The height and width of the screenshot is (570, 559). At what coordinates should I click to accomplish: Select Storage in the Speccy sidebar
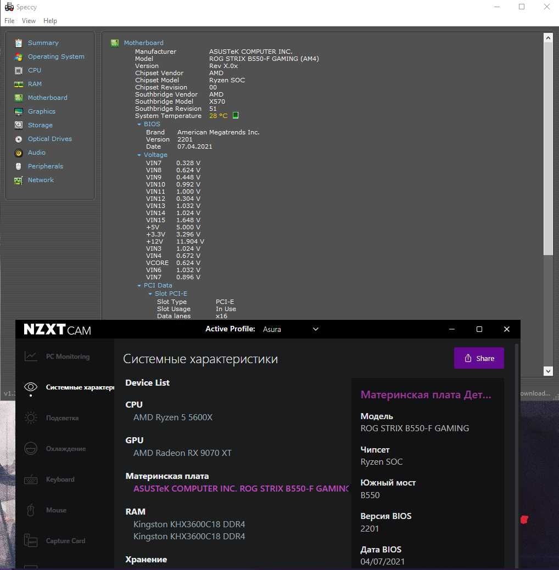point(41,126)
